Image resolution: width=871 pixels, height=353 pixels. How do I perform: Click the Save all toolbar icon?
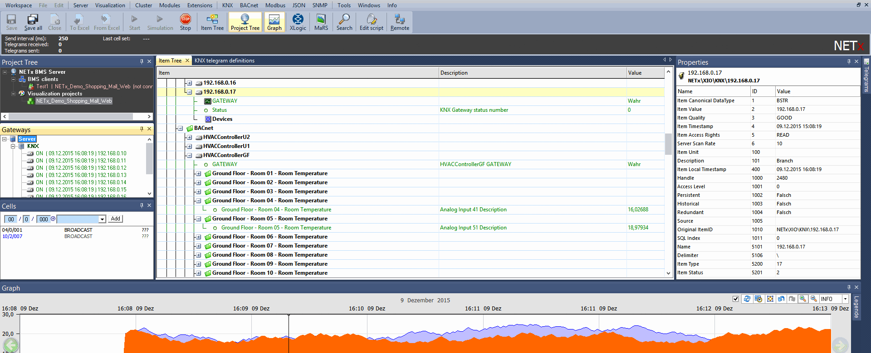pos(33,22)
